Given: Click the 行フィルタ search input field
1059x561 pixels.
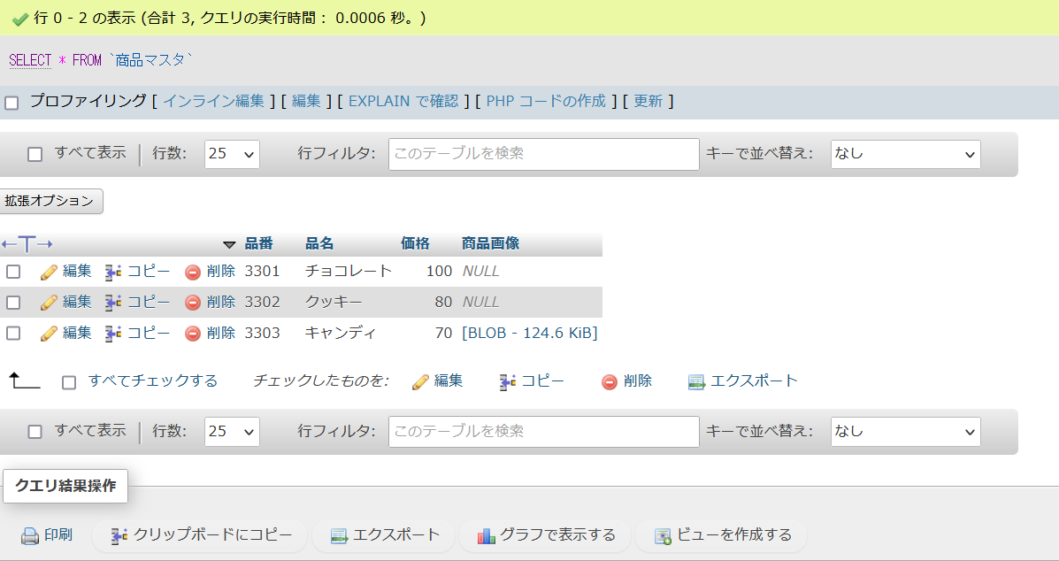Looking at the screenshot, I should click(541, 153).
